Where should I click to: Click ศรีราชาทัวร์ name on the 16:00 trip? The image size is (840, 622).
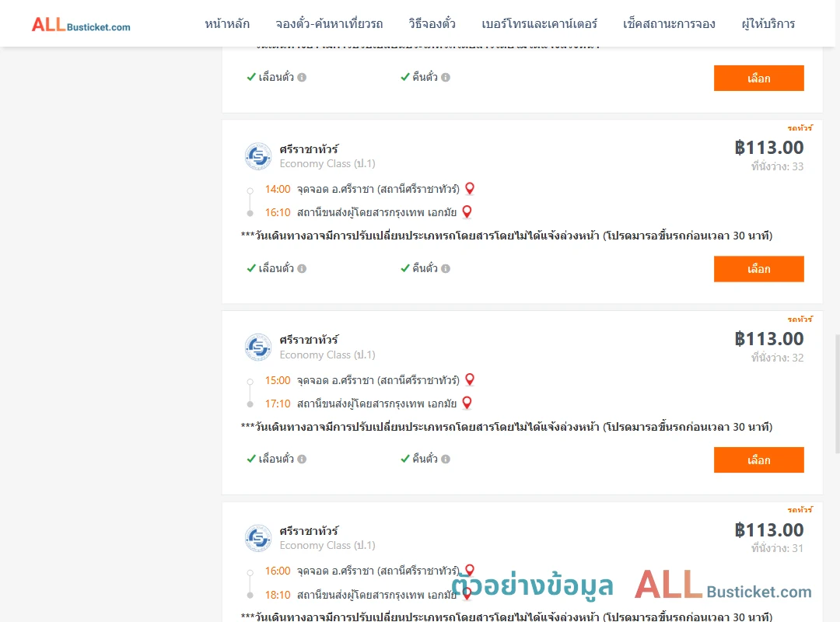[x=309, y=531]
